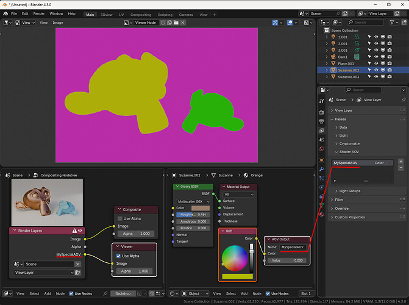Toggle Use Alpha in the Viewer node

118,256
